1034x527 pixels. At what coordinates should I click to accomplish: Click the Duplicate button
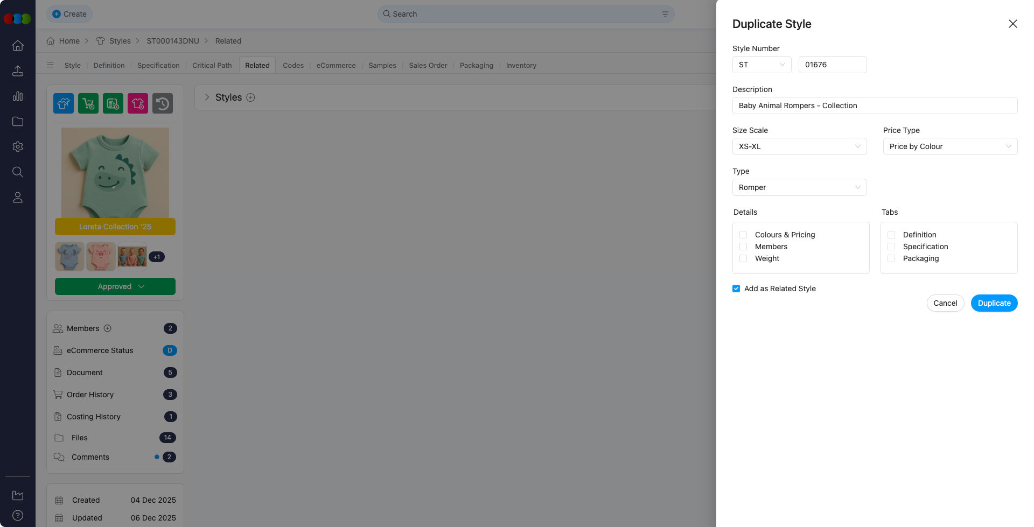[994, 303]
